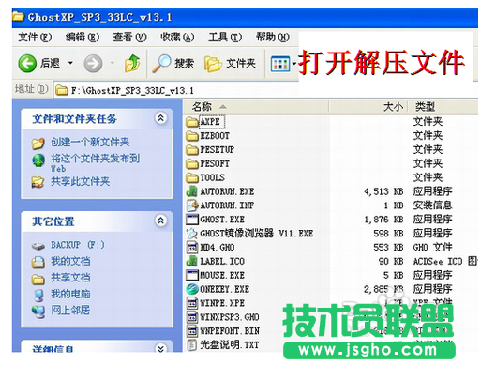
Task: Collapse the 其它位置 panel
Action: click(x=160, y=221)
